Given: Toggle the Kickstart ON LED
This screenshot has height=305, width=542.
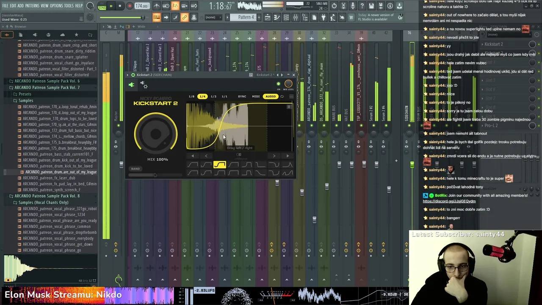Looking at the screenshot, I should (278, 84).
